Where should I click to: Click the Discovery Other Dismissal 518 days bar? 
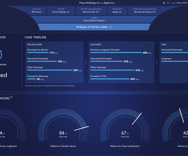pos(112,70)
